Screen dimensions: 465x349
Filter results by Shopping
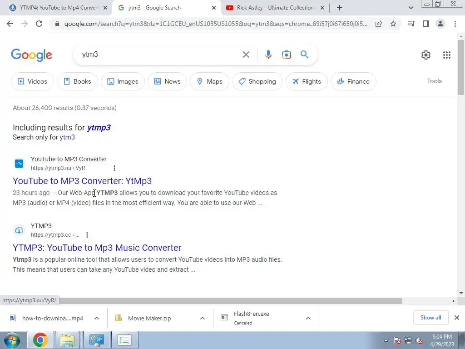point(257,81)
